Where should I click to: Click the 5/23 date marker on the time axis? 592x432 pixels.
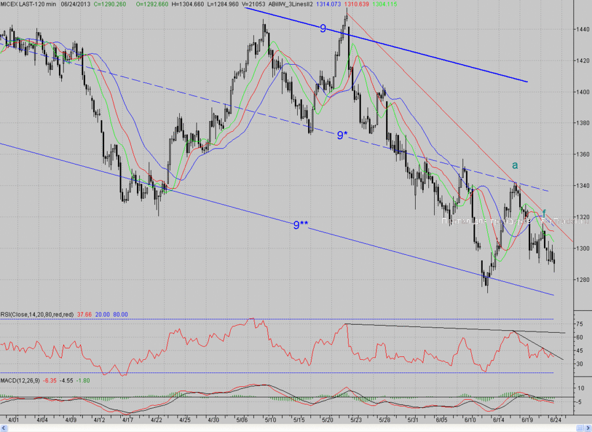[356, 419]
